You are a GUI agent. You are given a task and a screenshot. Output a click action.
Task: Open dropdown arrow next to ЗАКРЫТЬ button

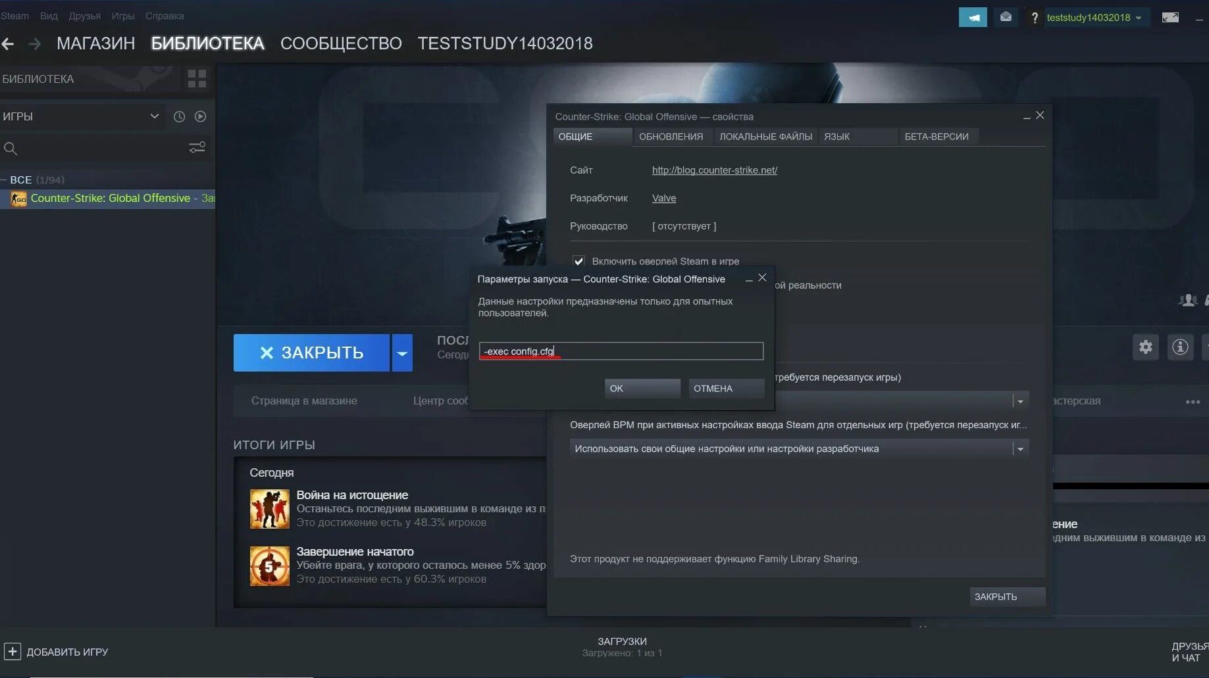(x=402, y=353)
